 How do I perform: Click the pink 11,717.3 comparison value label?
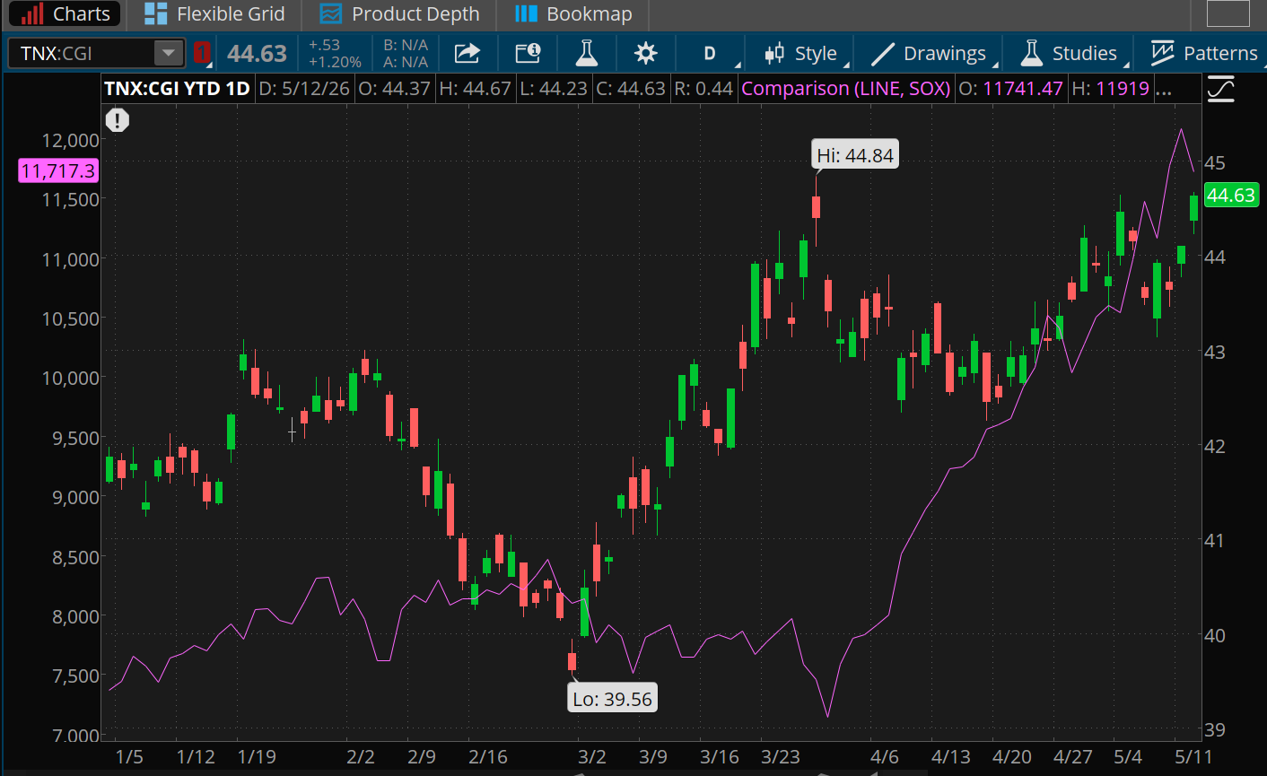tap(58, 170)
